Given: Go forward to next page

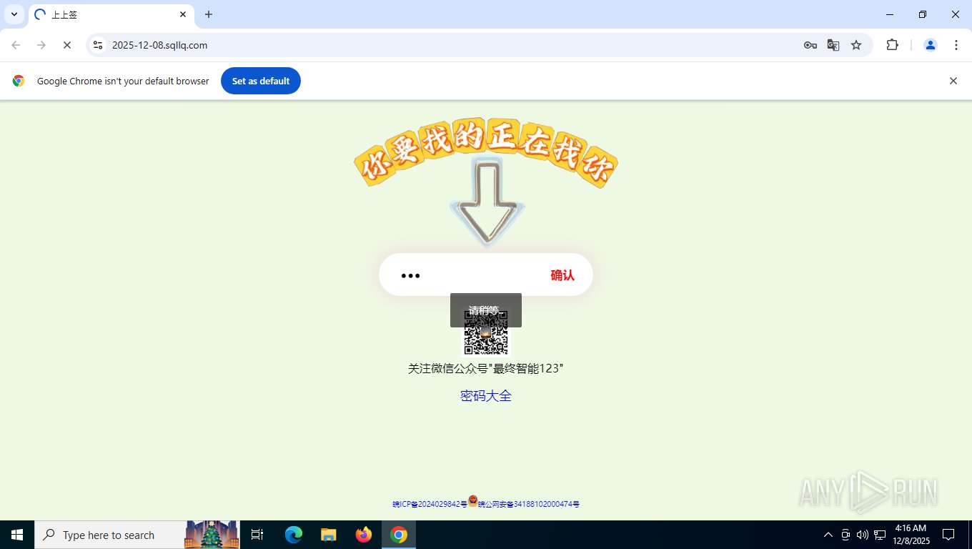Looking at the screenshot, I should tap(41, 45).
